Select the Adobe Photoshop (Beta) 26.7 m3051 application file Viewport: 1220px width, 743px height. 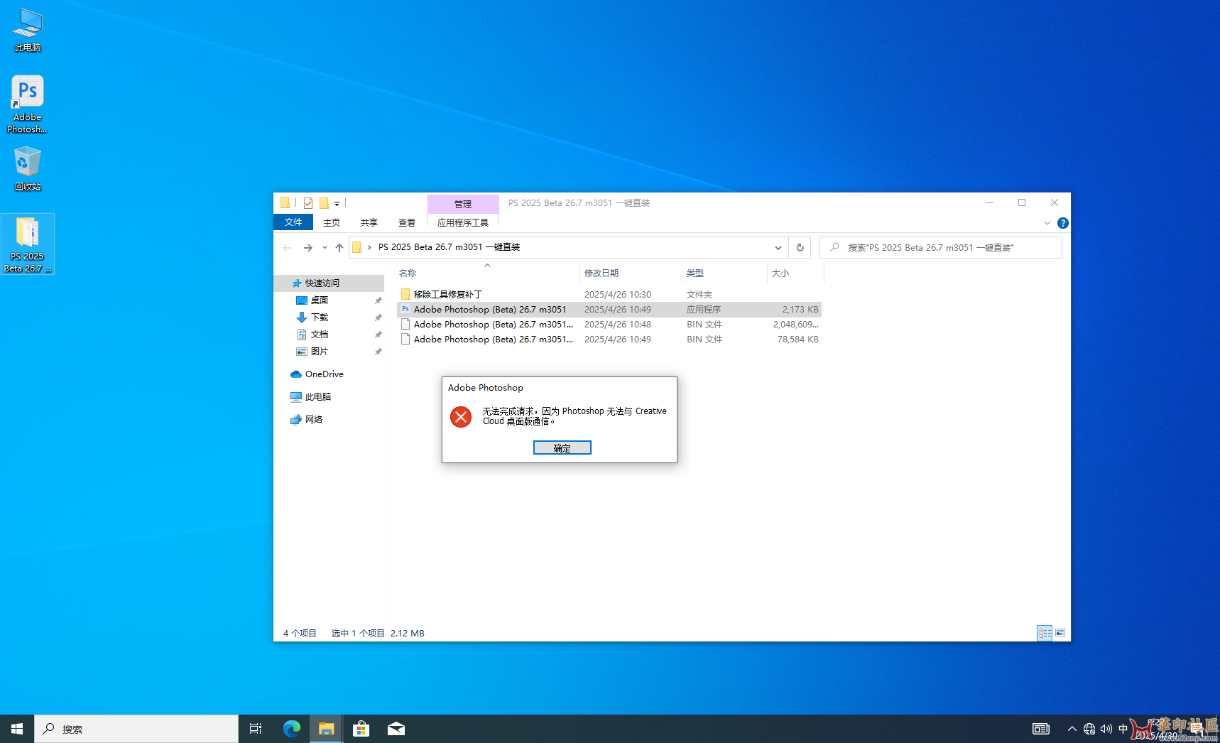[609, 309]
